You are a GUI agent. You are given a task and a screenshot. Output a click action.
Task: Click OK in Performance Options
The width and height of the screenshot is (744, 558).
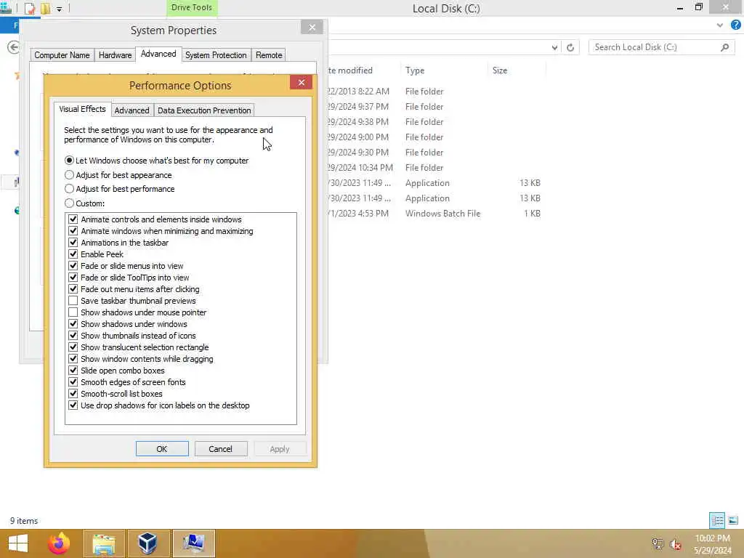coord(162,449)
